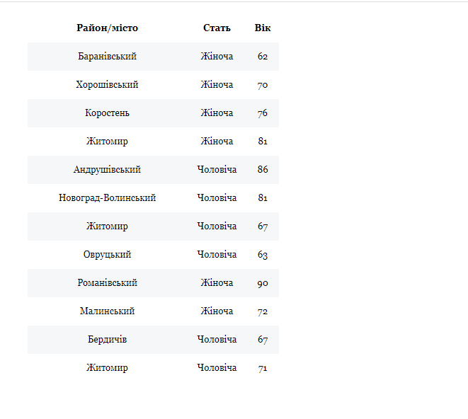Select the Баранівський district cell
Screen dimensions: 468x419
(108, 57)
